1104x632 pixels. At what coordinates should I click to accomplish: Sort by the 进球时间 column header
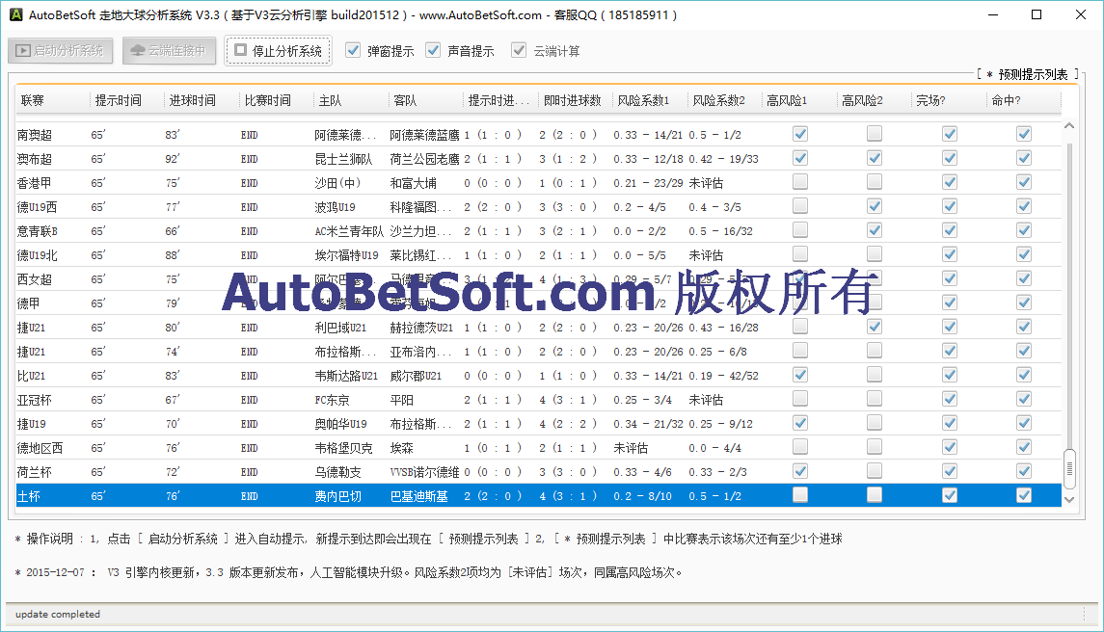pyautogui.click(x=202, y=100)
